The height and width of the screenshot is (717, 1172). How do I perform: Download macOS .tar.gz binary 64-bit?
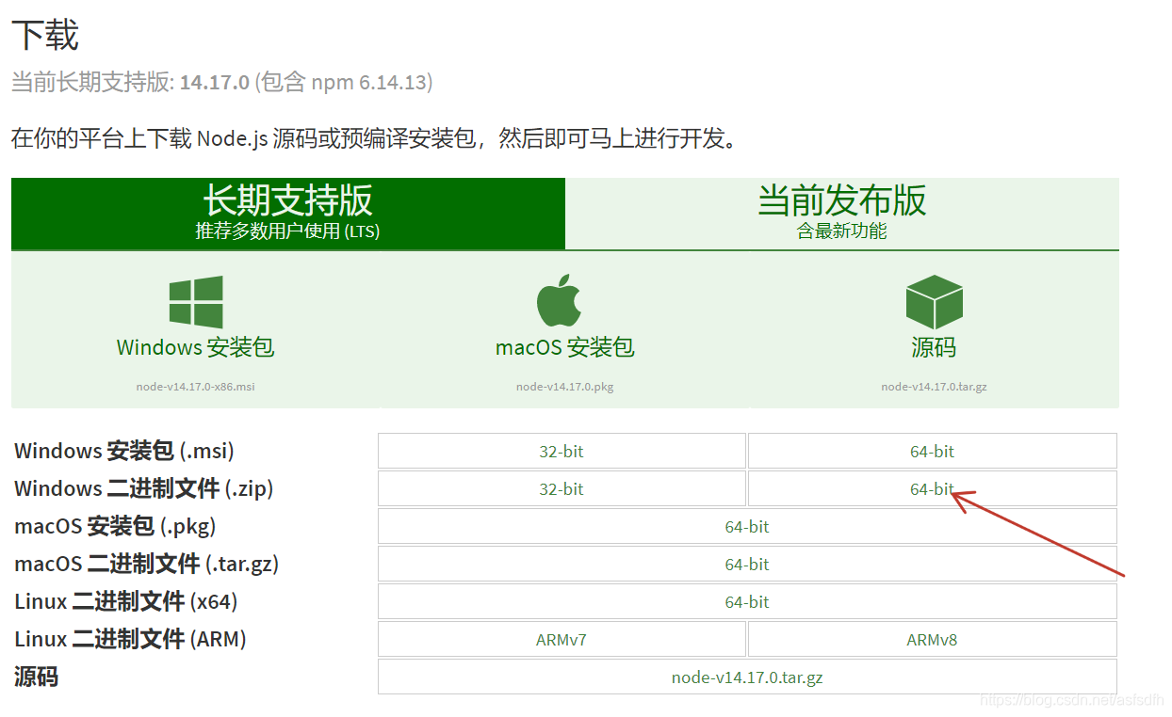(x=747, y=564)
